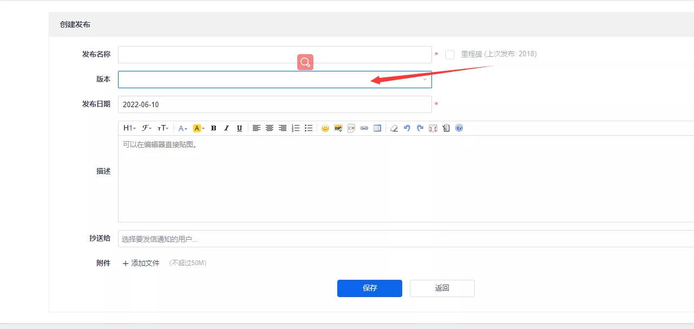Insert an emoticon into description
The image size is (694, 329).
coord(325,128)
